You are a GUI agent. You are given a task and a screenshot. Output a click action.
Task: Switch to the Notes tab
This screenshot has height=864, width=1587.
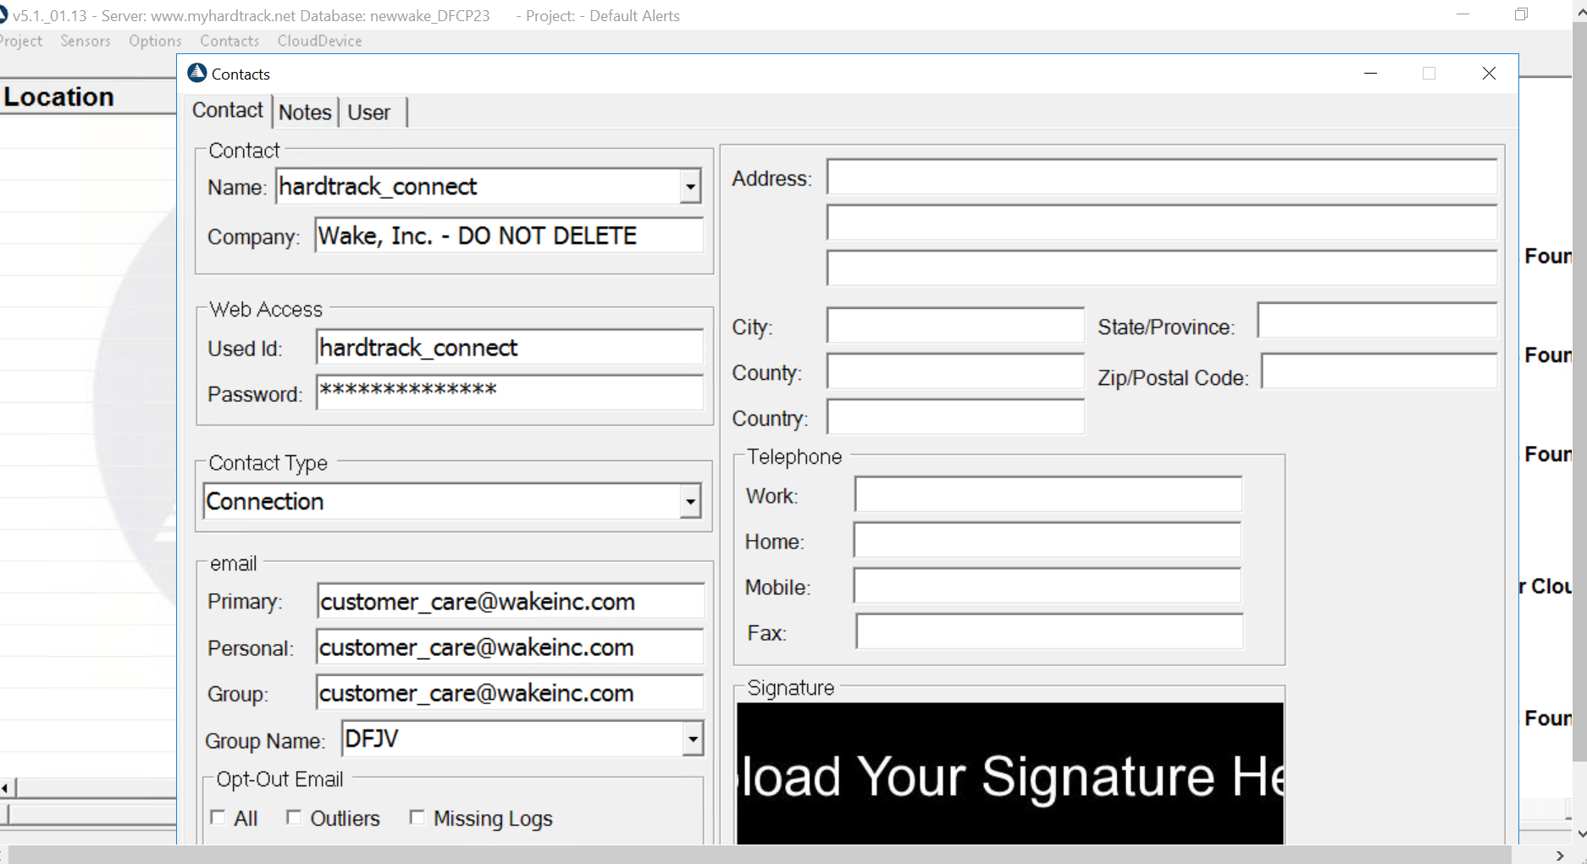305,112
